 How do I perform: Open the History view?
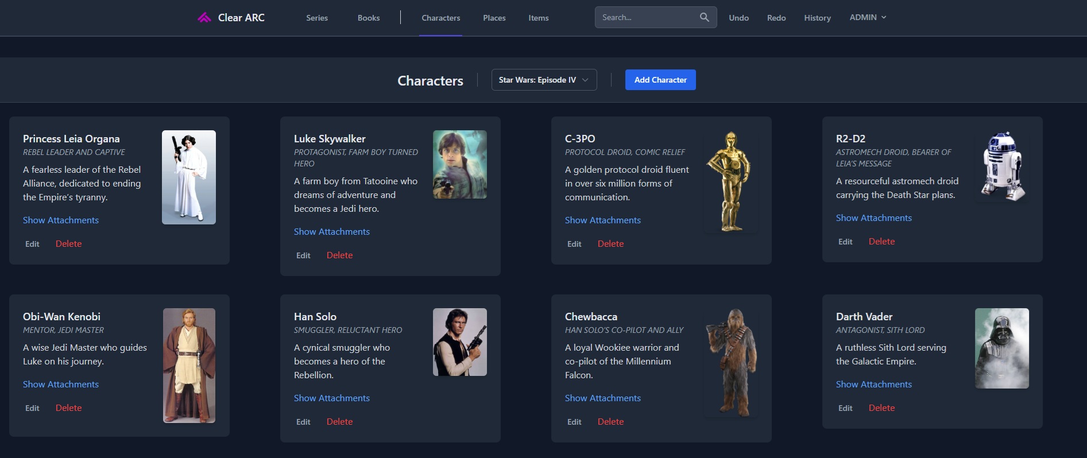click(x=817, y=18)
